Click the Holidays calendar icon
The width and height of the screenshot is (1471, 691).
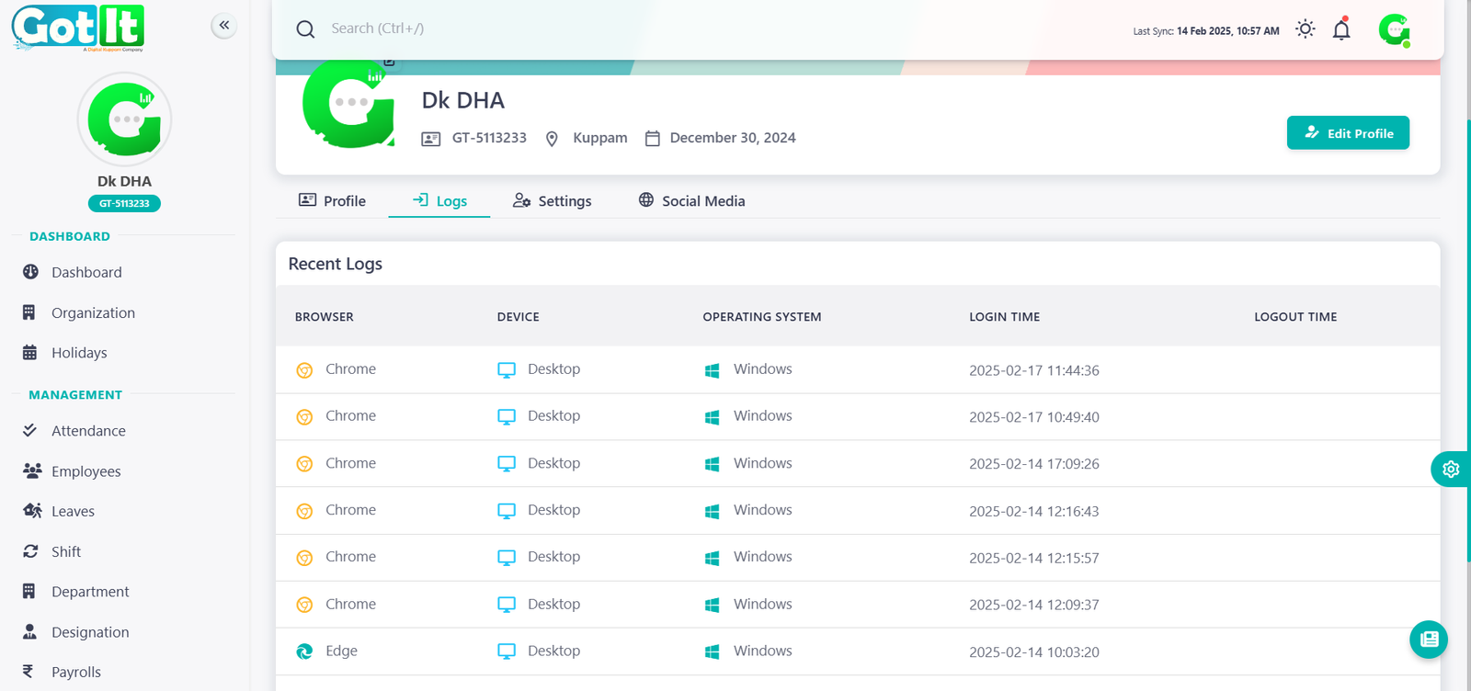pos(29,353)
